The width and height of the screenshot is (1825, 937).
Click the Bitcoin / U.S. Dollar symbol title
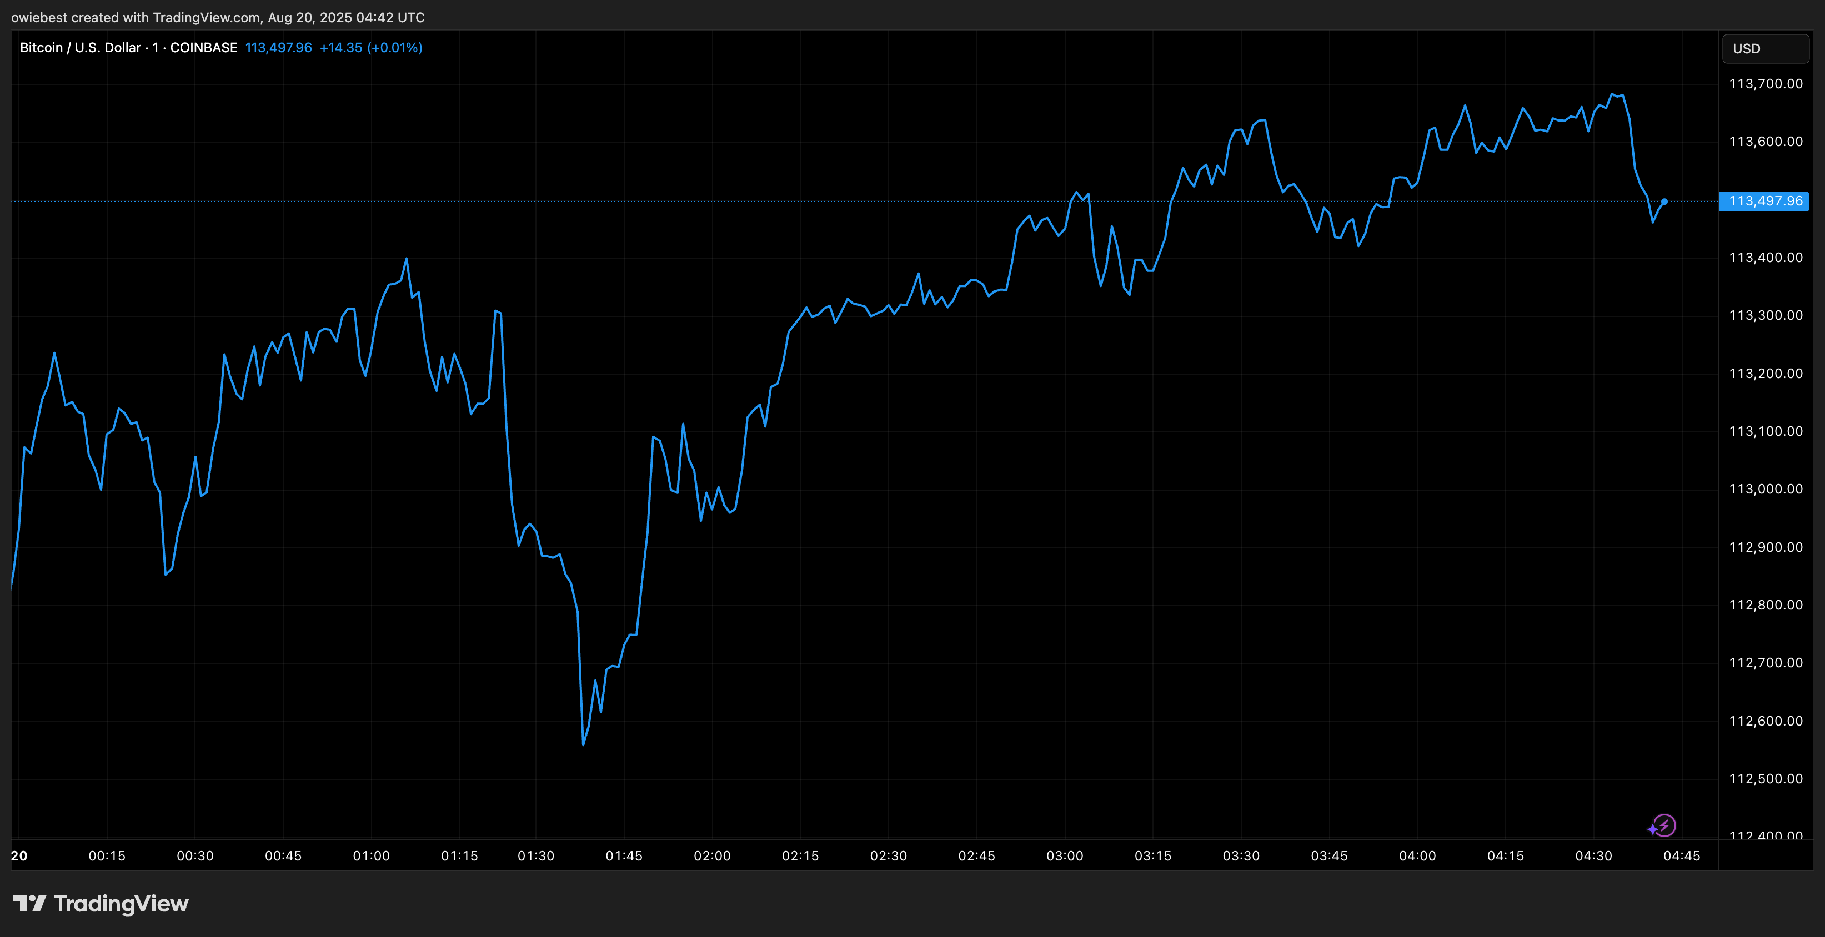click(80, 47)
